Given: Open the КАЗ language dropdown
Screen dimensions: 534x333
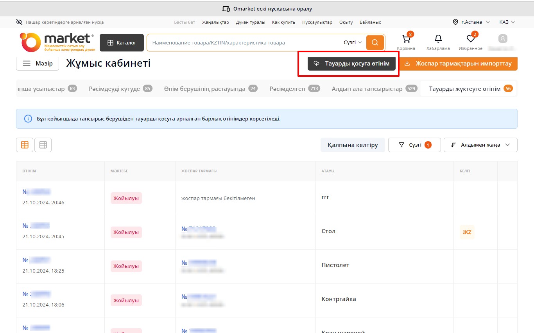Looking at the screenshot, I should pos(507,22).
